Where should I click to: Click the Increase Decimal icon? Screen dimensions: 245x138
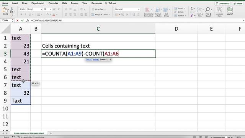(134, 15)
